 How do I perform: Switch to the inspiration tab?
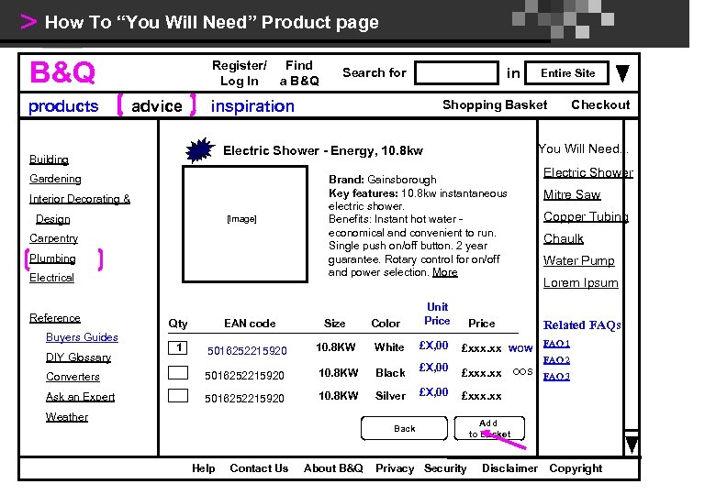(x=252, y=106)
